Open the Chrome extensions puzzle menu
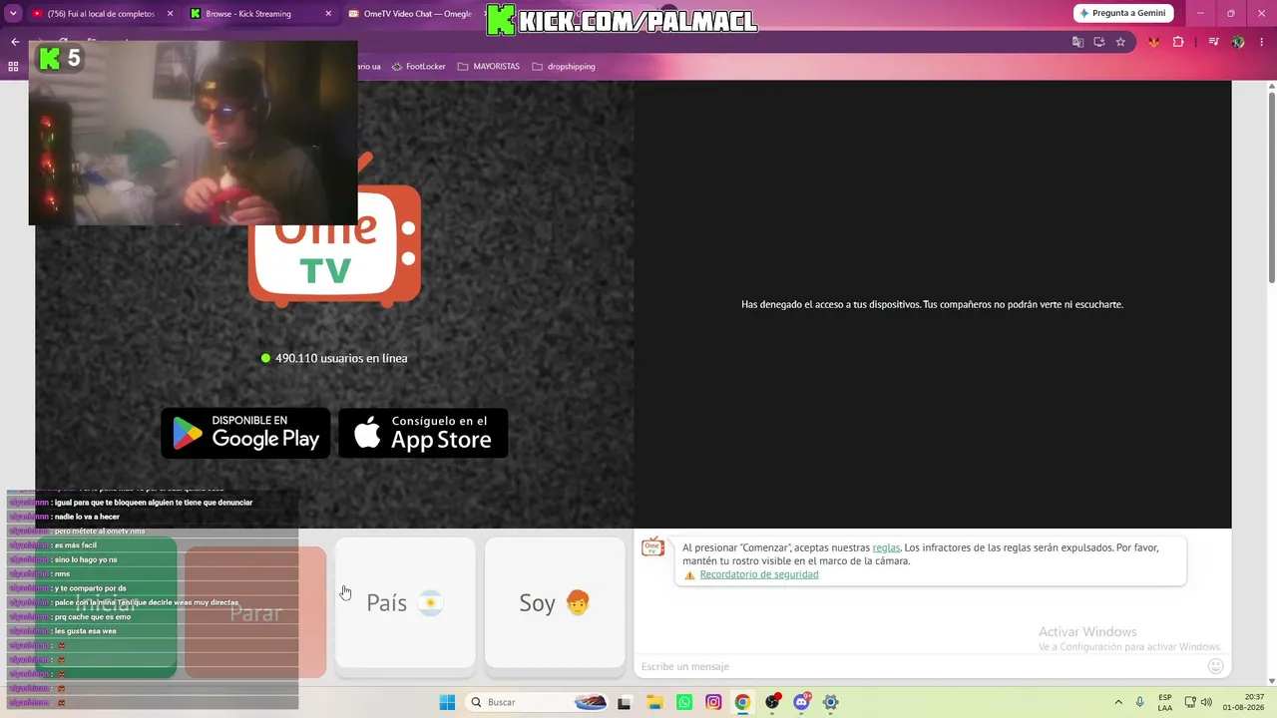 tap(1178, 42)
